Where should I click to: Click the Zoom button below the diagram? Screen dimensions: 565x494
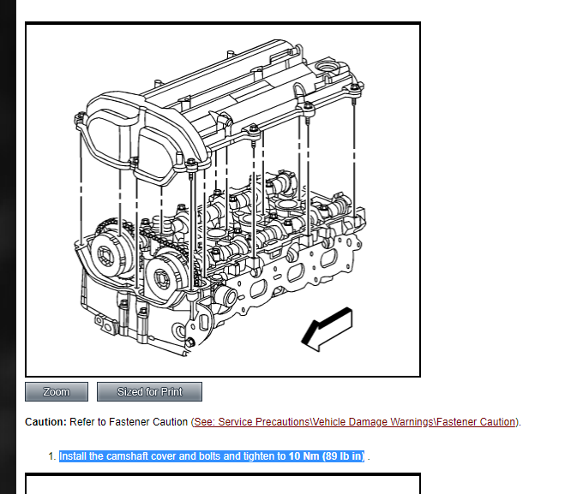pos(57,391)
